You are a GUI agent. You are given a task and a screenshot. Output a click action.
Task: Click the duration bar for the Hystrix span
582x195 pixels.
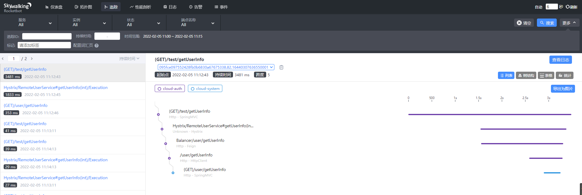523,129
